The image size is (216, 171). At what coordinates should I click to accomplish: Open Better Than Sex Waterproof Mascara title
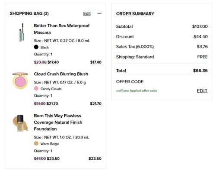pos(62,29)
